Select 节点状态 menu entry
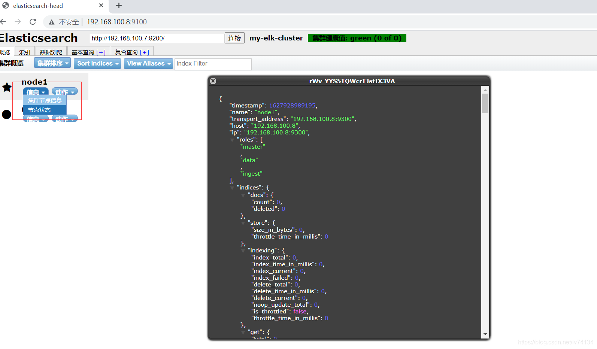Image resolution: width=597 pixels, height=349 pixels. [45, 110]
